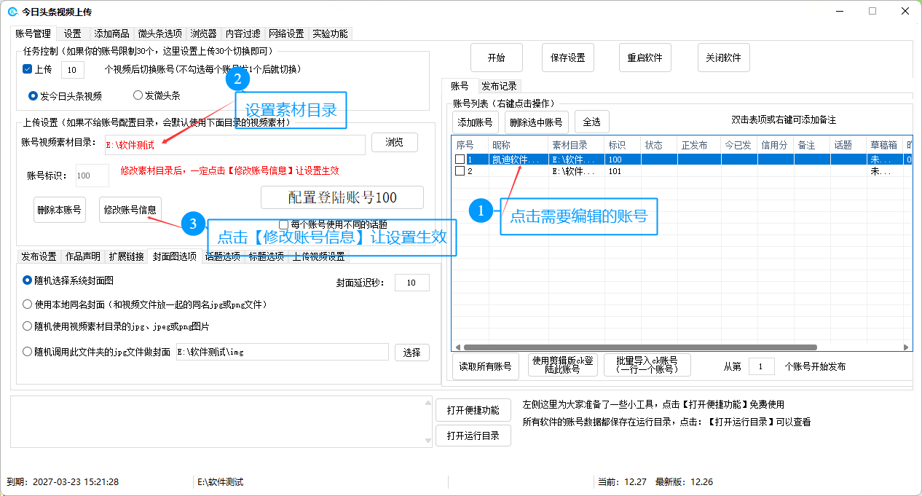Click the 开始 button
Image resolution: width=922 pixels, height=496 pixels.
coord(496,58)
